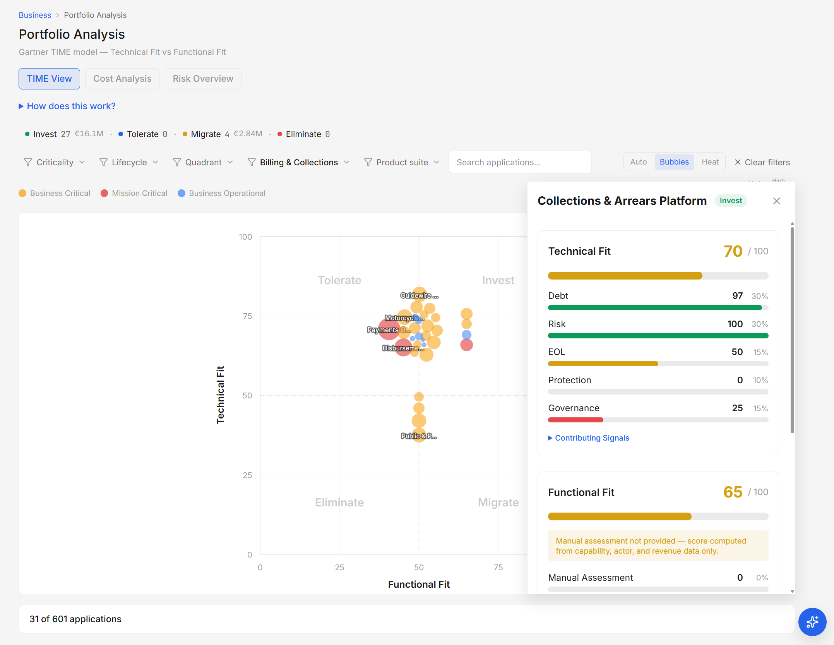The image size is (834, 645).
Task: Switch chart mode to Bubbles
Action: tap(674, 162)
